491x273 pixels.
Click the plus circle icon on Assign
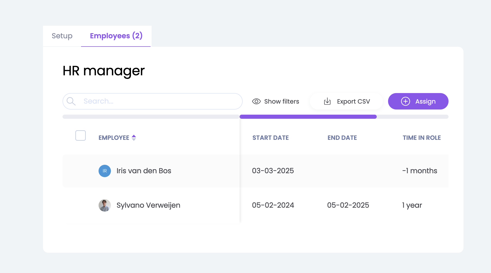click(x=405, y=101)
